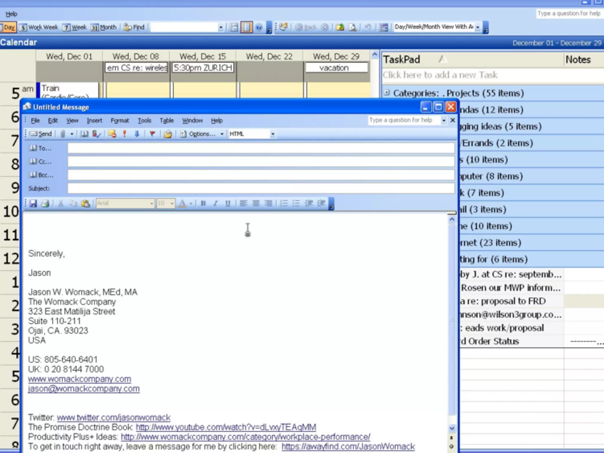
Task: Open the HTML message format dropdown
Action: [x=273, y=134]
